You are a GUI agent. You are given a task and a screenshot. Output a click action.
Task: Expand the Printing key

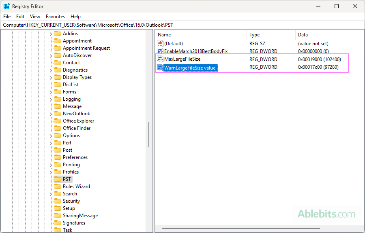(51, 165)
